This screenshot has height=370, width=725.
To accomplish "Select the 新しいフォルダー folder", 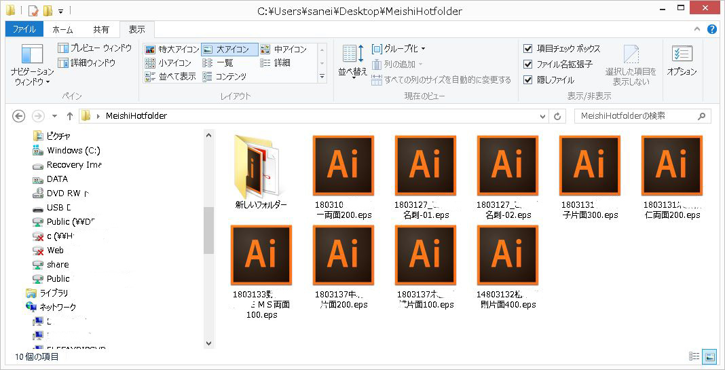I will (x=261, y=172).
